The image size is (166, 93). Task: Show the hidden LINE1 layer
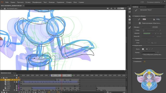(x=15, y=82)
